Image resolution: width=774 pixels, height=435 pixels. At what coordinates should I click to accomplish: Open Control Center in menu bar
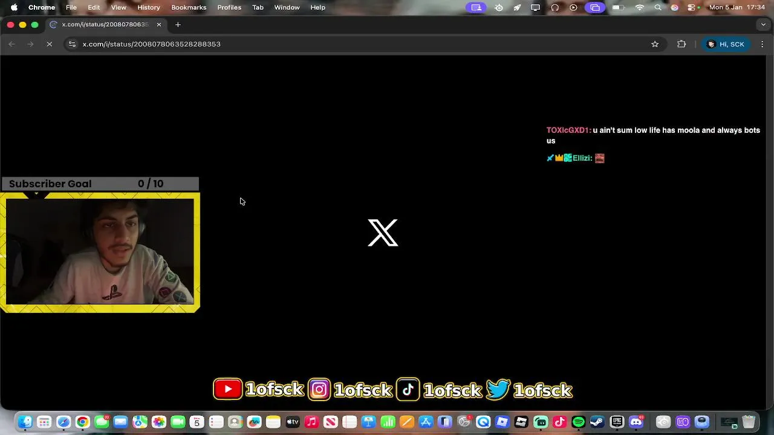click(x=691, y=7)
